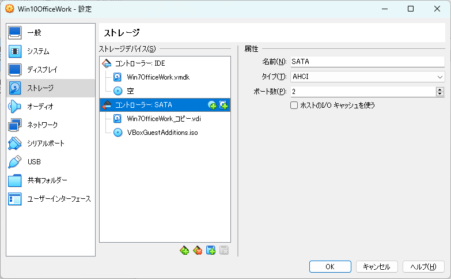Image resolution: width=451 pixels, height=279 pixels.
Task: Select the VBoxGuestAdditions.iso optical entry
Action: 165,133
